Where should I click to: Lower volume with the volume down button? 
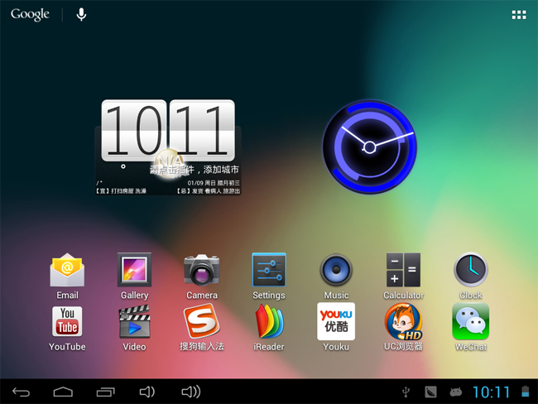pyautogui.click(x=147, y=392)
